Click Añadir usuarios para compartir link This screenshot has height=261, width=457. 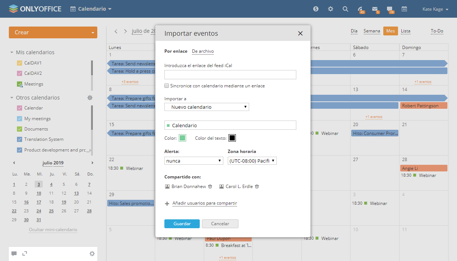click(205, 203)
